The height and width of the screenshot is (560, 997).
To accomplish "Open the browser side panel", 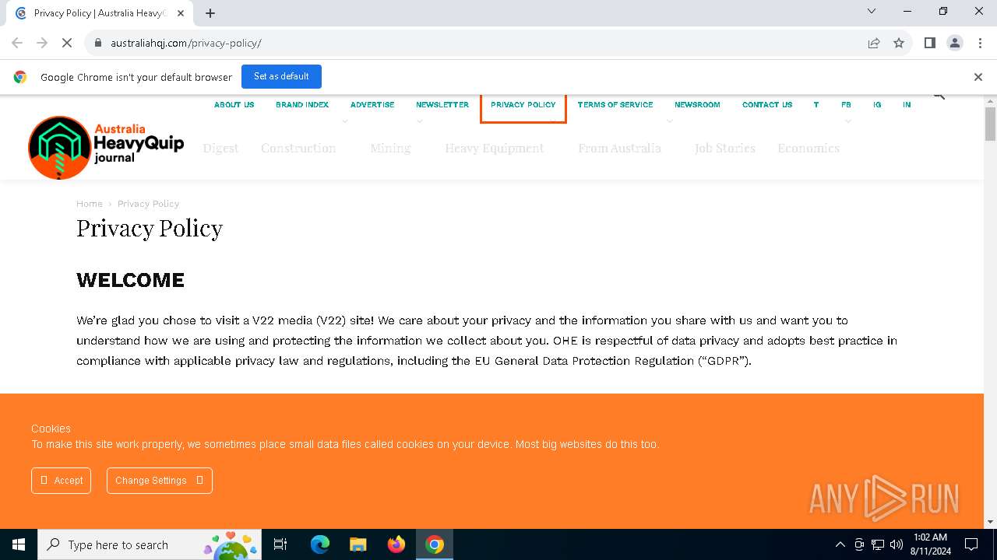I will pos(929,43).
